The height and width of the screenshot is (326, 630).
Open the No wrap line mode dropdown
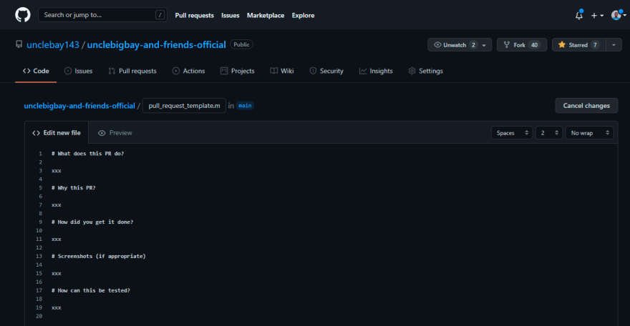click(x=589, y=133)
